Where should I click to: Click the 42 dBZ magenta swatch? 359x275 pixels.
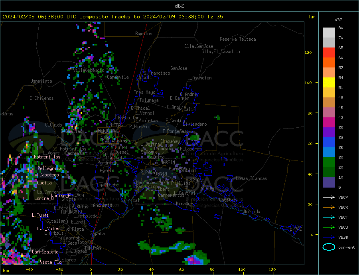(329, 123)
